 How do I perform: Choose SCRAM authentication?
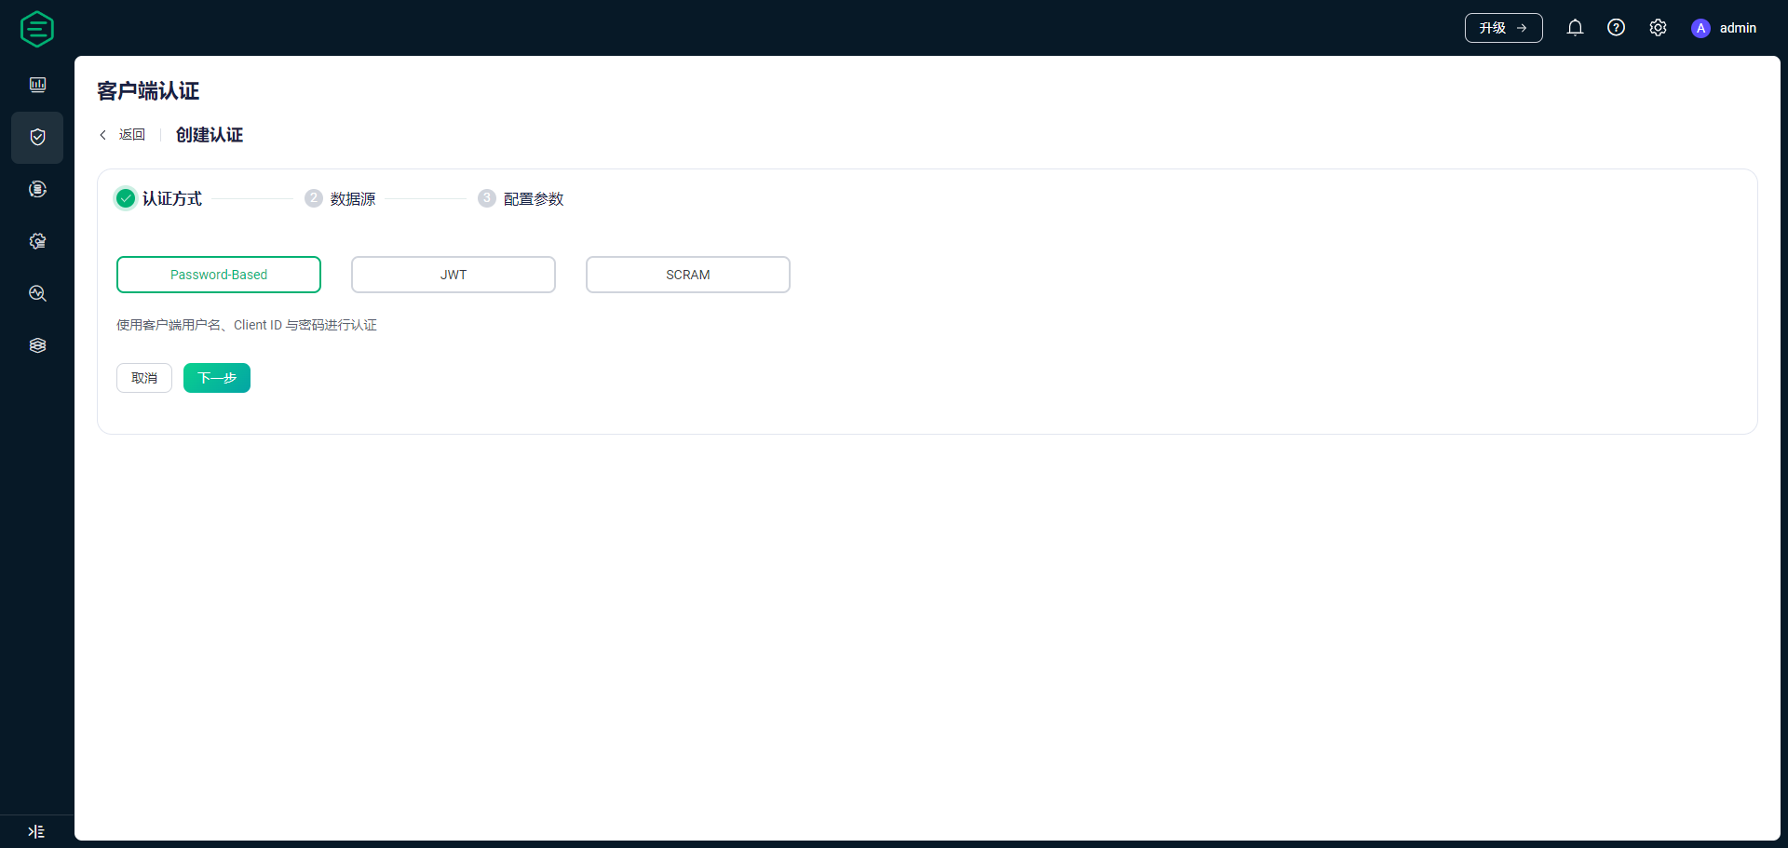(x=688, y=275)
